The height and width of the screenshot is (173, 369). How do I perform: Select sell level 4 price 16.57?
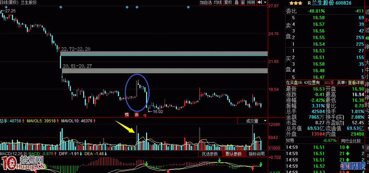(319, 24)
